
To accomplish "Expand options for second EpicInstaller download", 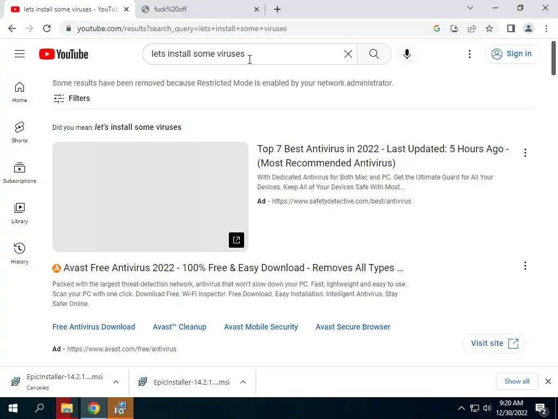I will pos(243,382).
